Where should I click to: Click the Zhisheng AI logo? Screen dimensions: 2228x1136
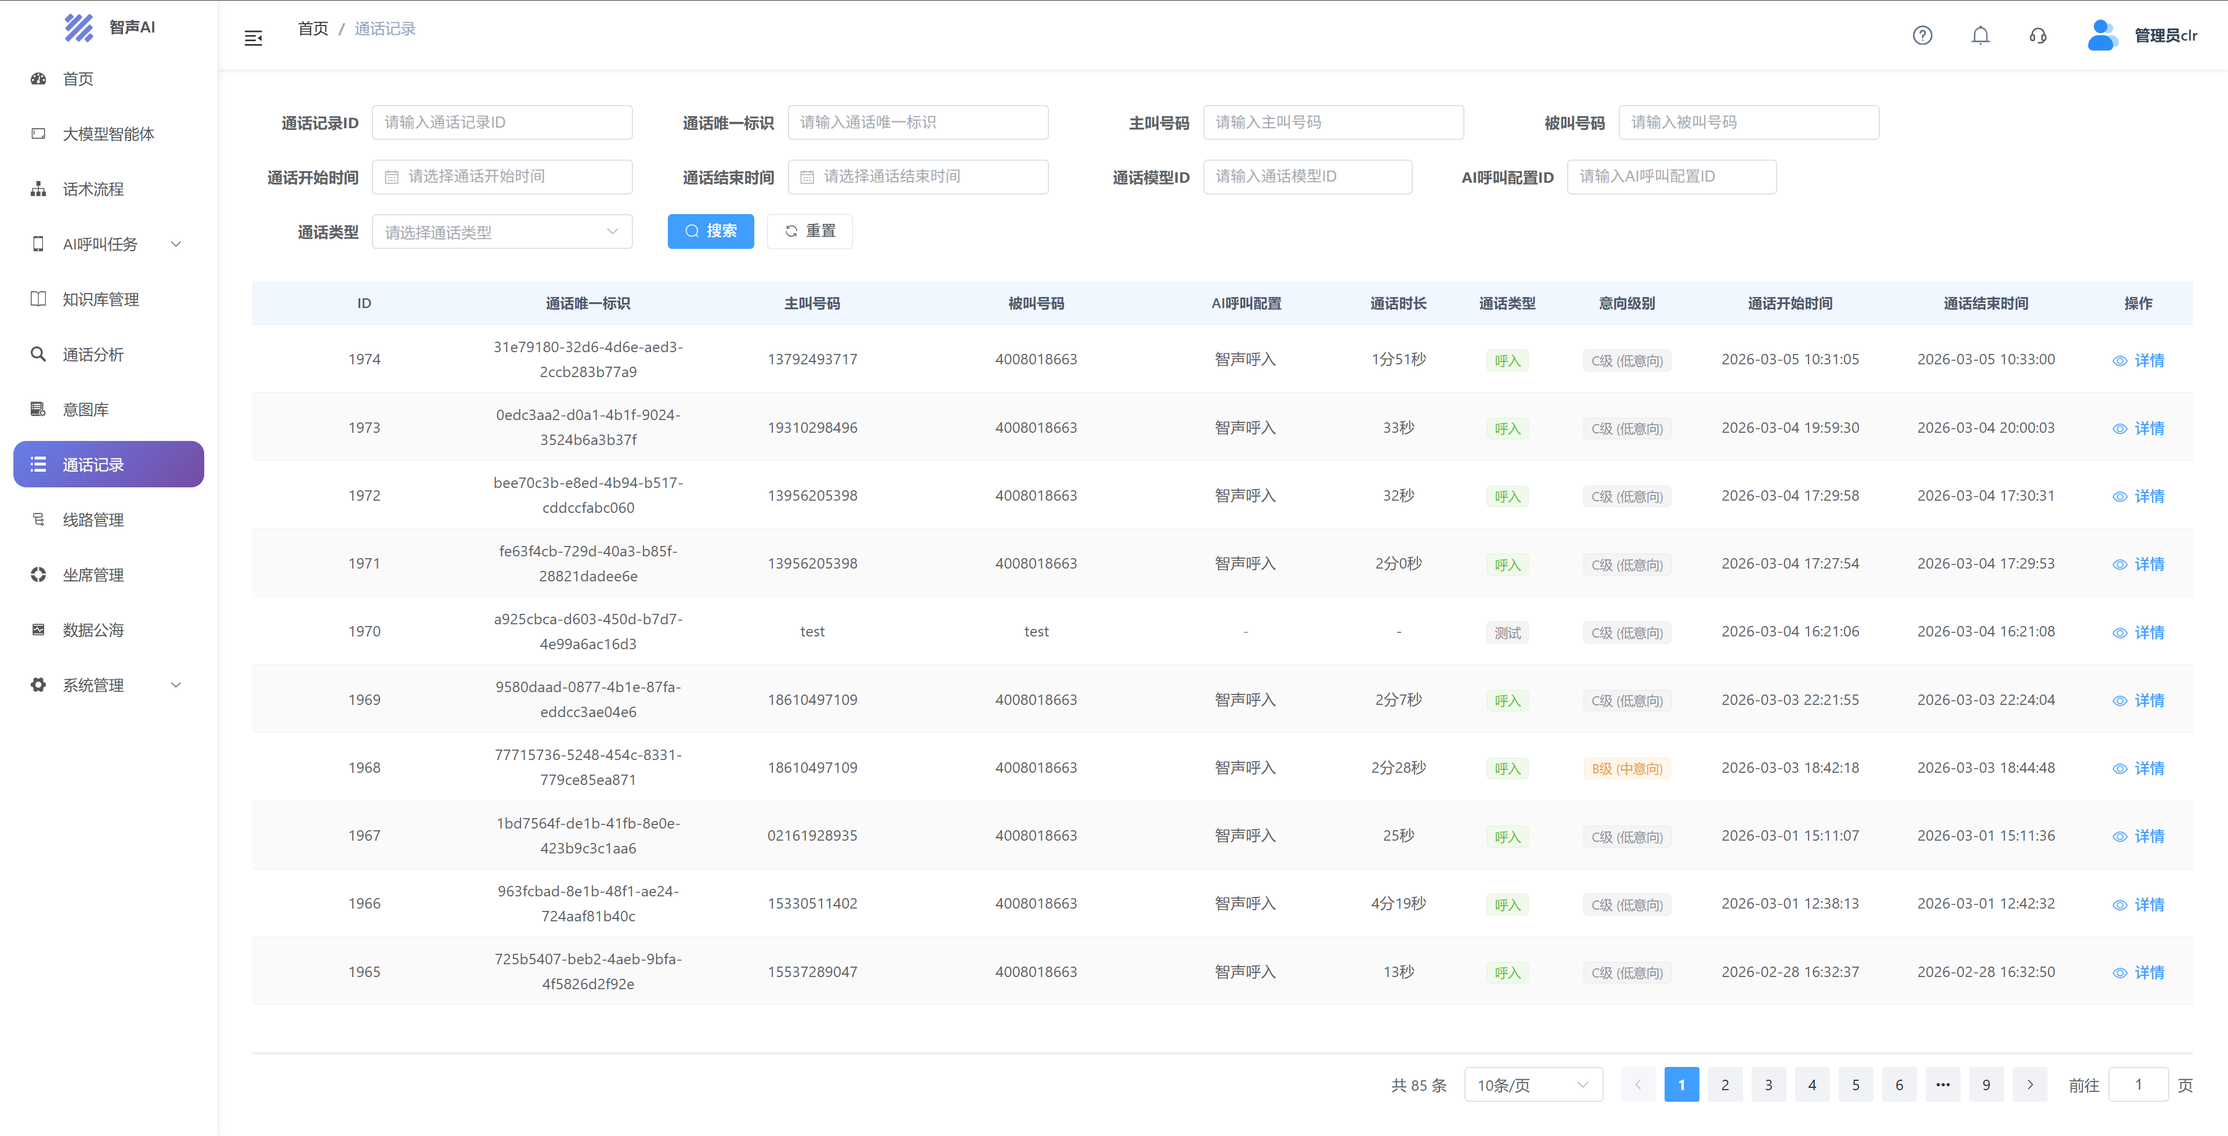coord(79,28)
